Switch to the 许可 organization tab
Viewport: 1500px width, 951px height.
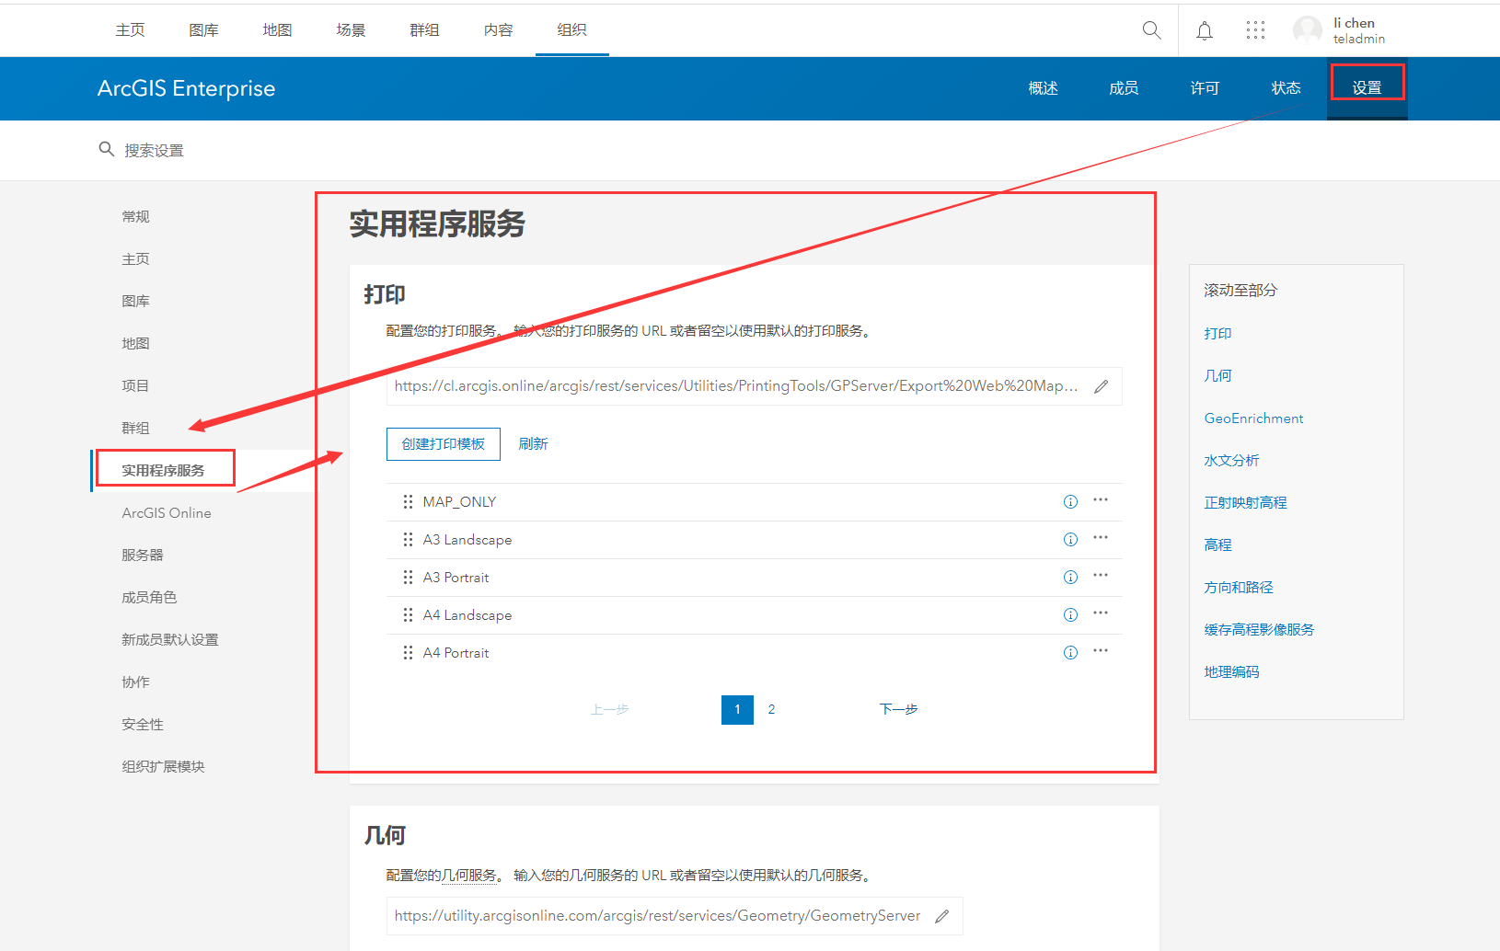click(x=1206, y=88)
